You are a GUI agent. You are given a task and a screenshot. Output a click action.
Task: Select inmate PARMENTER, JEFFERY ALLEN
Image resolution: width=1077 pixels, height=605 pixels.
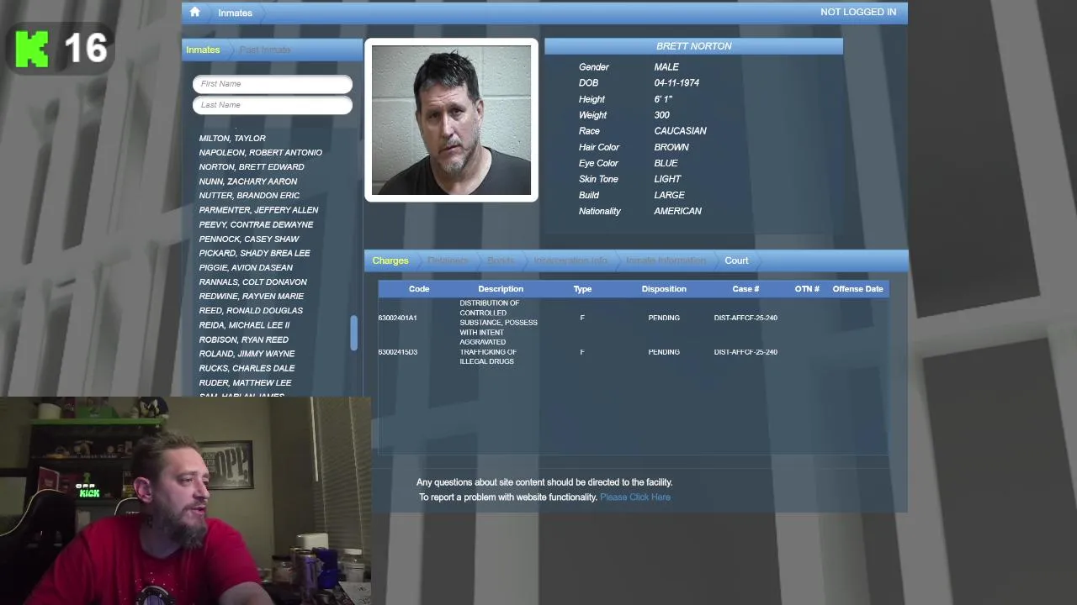(258, 210)
